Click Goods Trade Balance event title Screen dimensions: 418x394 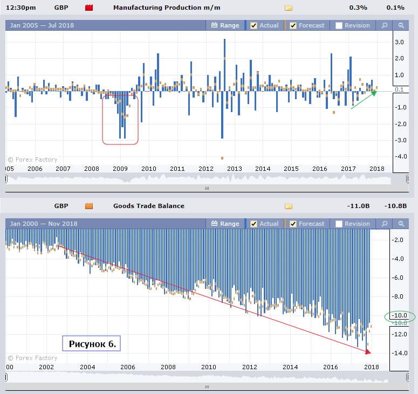(x=149, y=206)
